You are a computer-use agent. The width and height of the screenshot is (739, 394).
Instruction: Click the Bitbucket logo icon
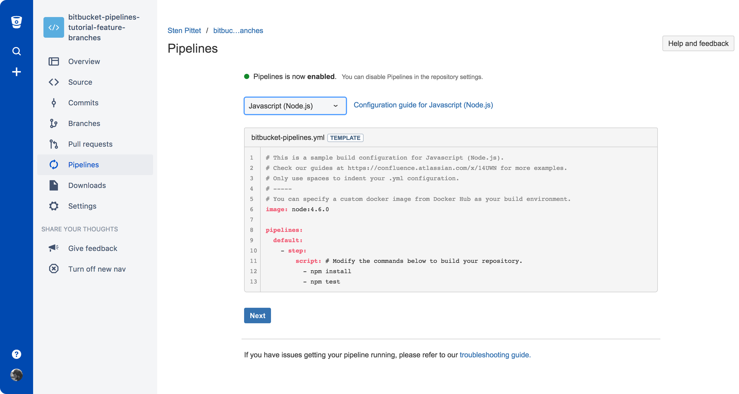coord(16,22)
